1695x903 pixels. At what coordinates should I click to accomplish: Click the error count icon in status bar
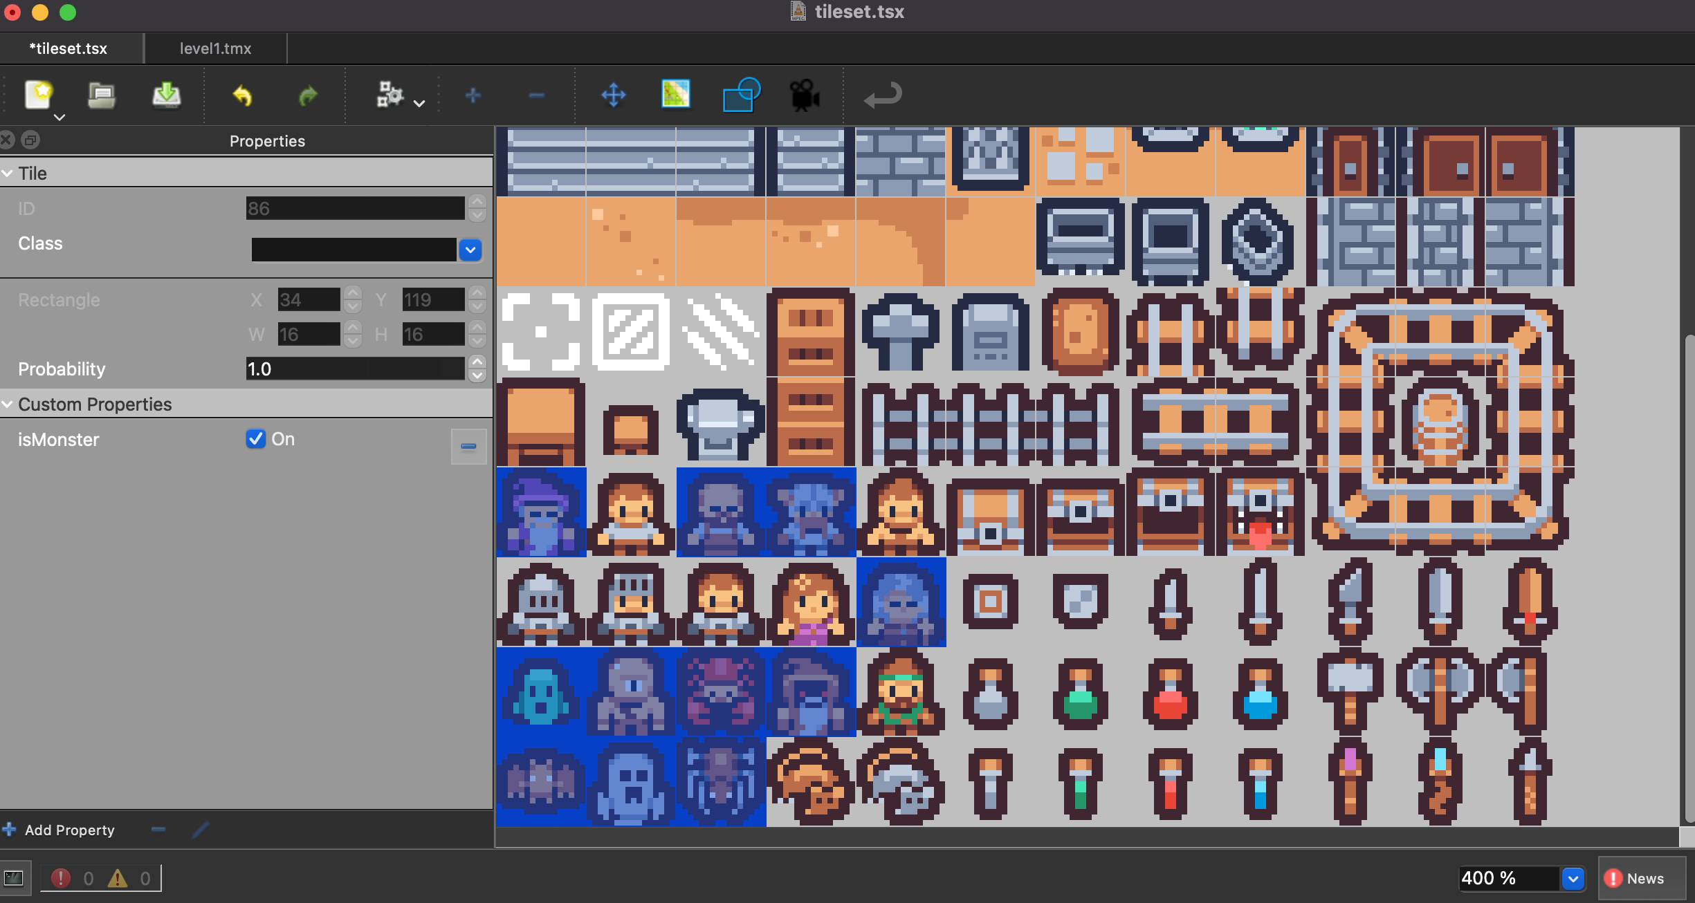click(61, 878)
